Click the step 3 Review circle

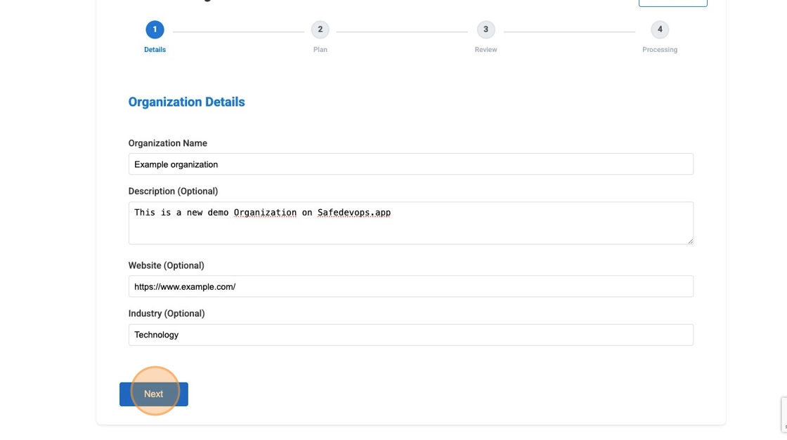coord(486,30)
